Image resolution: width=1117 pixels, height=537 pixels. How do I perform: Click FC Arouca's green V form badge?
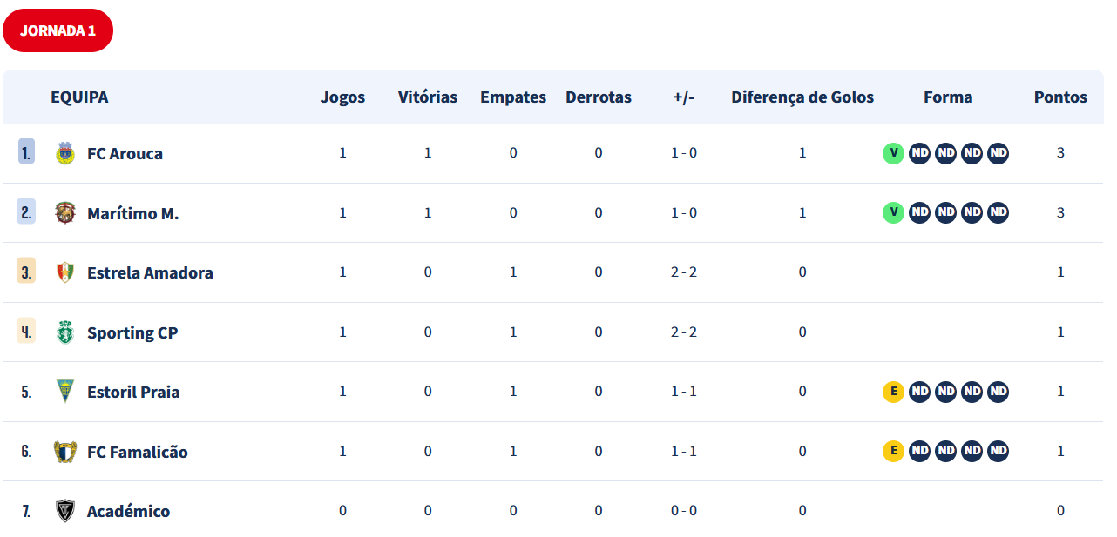click(x=893, y=153)
